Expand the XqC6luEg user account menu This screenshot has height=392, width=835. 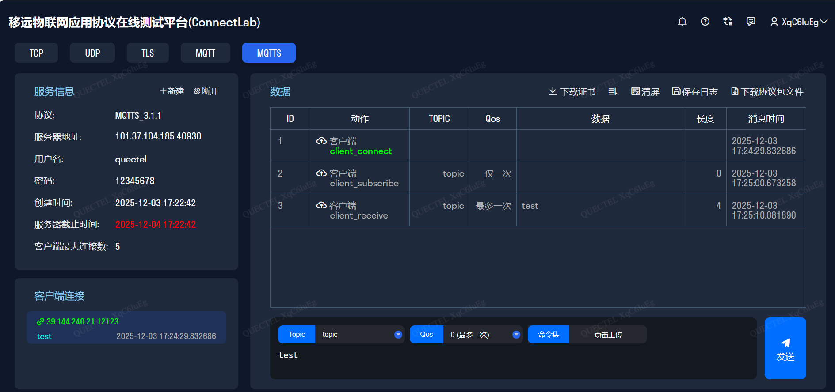click(799, 22)
